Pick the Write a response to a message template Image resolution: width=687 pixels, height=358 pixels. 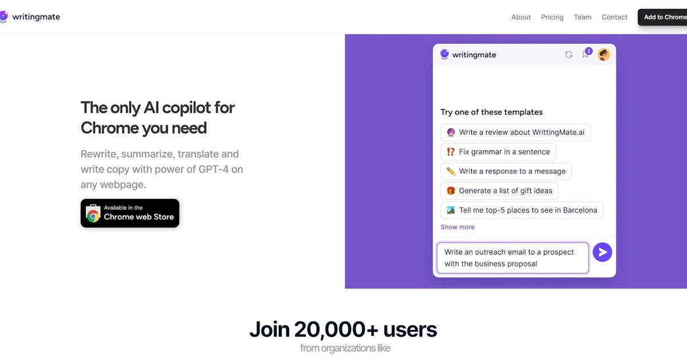point(506,171)
